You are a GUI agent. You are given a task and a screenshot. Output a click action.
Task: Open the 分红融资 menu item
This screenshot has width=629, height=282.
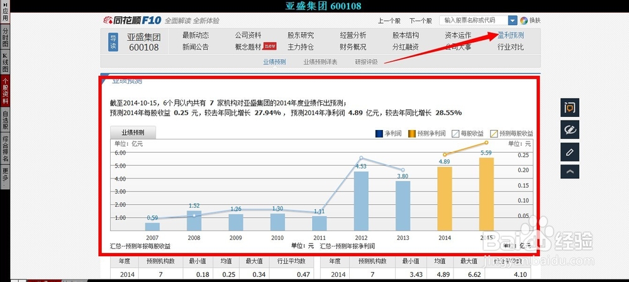point(406,47)
